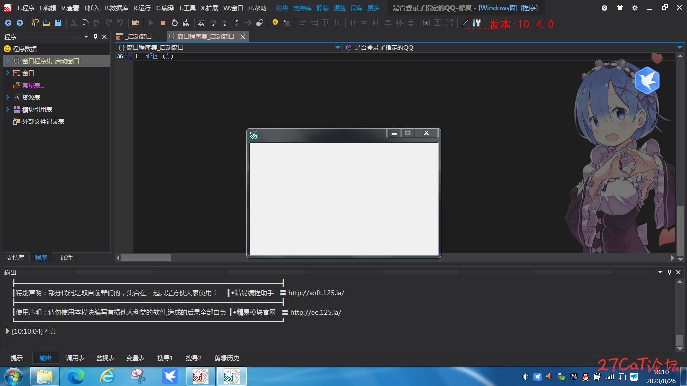
Task: Click the blue bird hexagon badge
Action: (647, 81)
